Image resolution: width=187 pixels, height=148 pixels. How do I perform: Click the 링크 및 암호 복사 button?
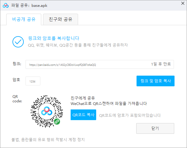[156, 81]
